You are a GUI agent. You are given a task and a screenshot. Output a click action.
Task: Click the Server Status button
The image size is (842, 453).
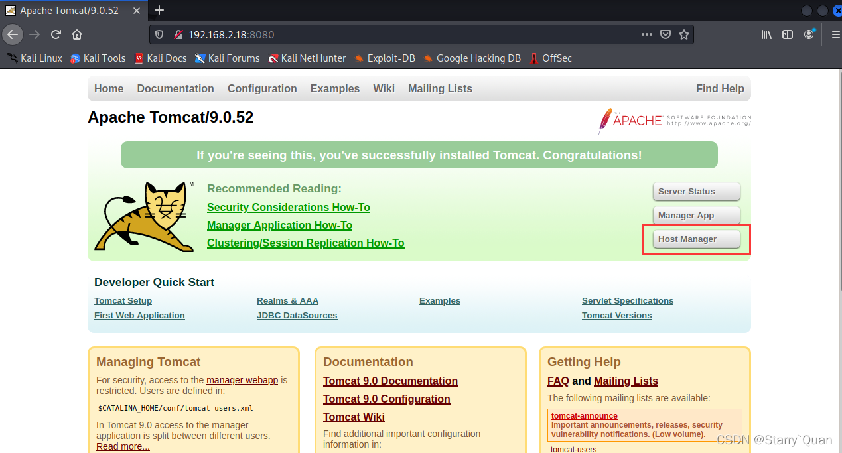pos(696,191)
